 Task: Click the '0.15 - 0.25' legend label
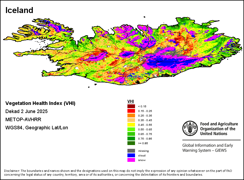click(x=145, y=111)
